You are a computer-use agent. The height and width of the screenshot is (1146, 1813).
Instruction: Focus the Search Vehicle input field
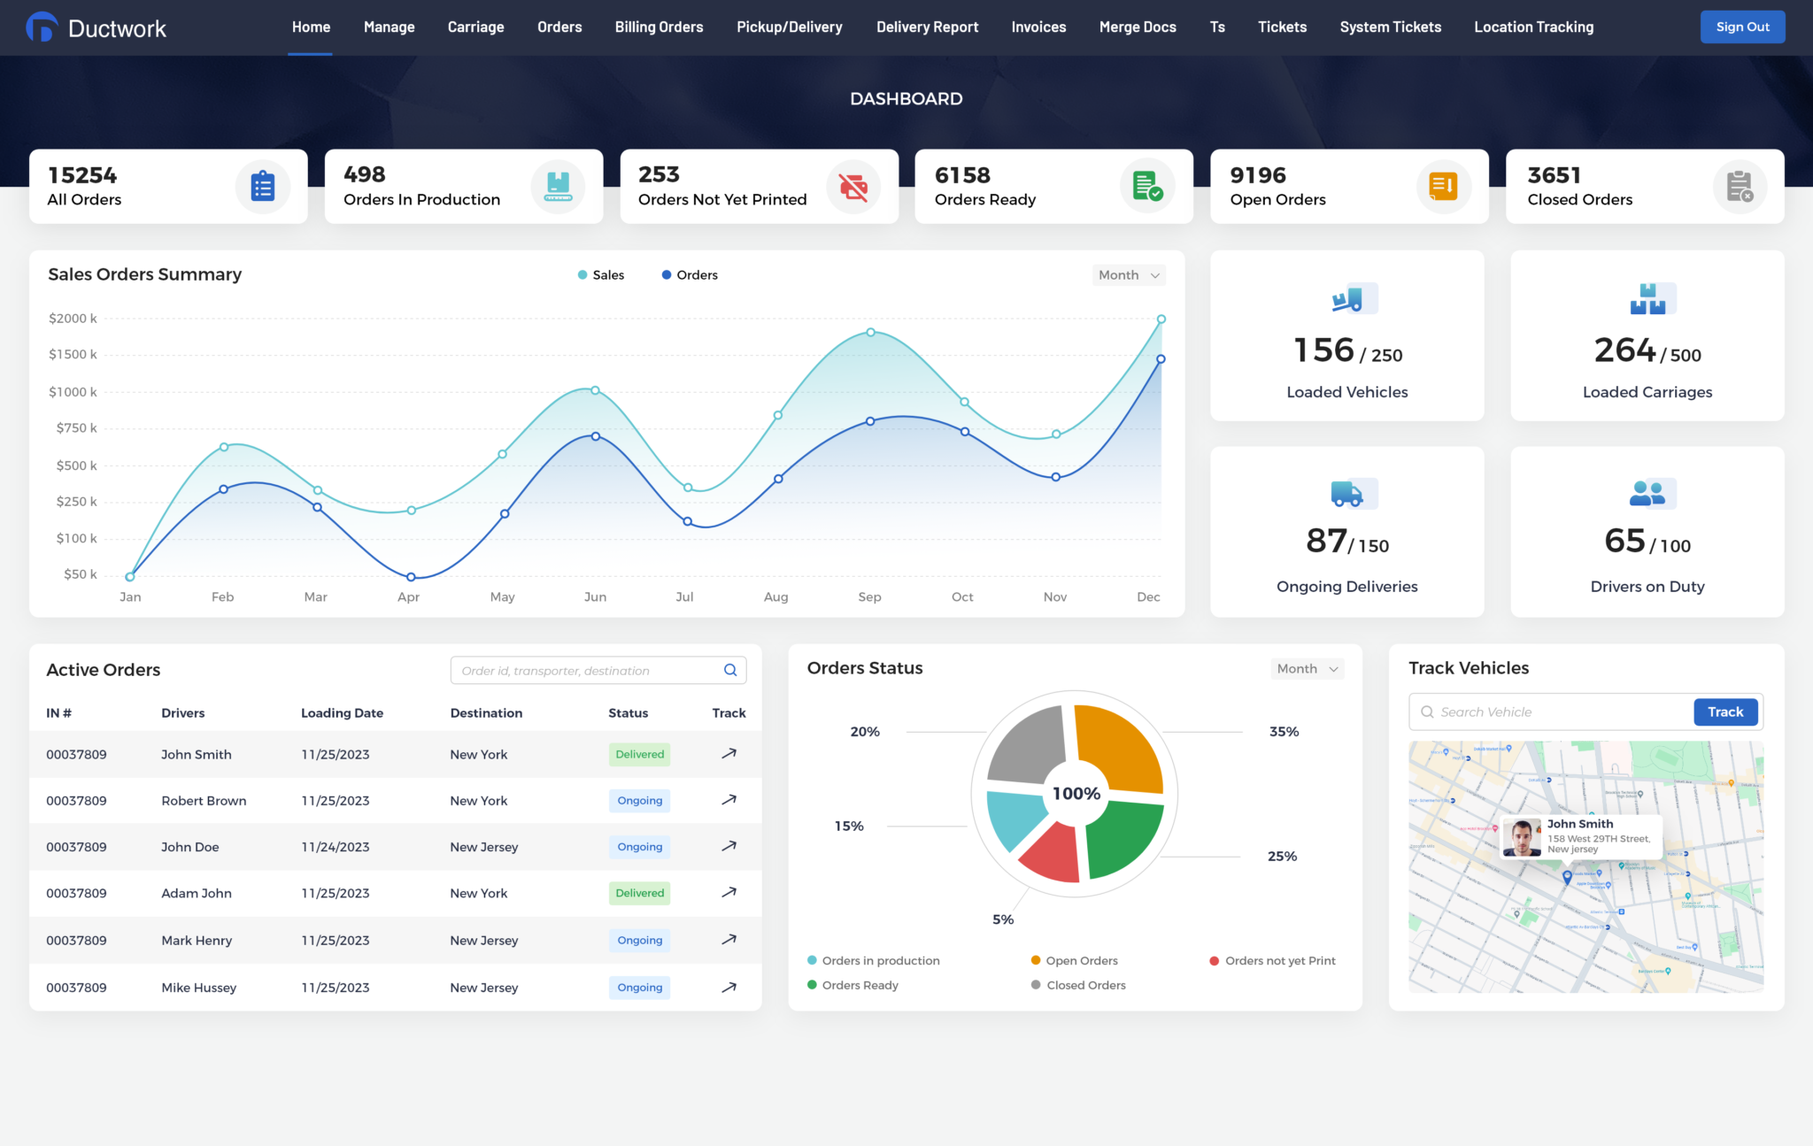click(1551, 712)
